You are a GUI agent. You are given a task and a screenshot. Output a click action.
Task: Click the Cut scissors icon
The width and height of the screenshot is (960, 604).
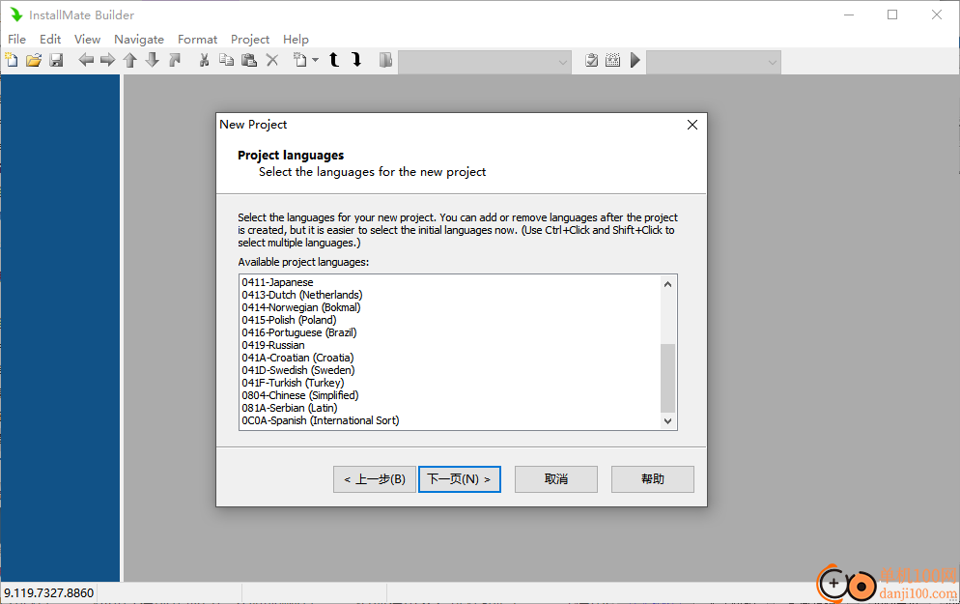[x=205, y=60]
